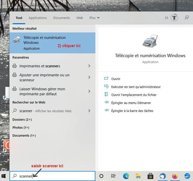Viewport: 193px width, 181px height.
Task: Click magnifier icon beside scanner web result
Action: pos(14,110)
